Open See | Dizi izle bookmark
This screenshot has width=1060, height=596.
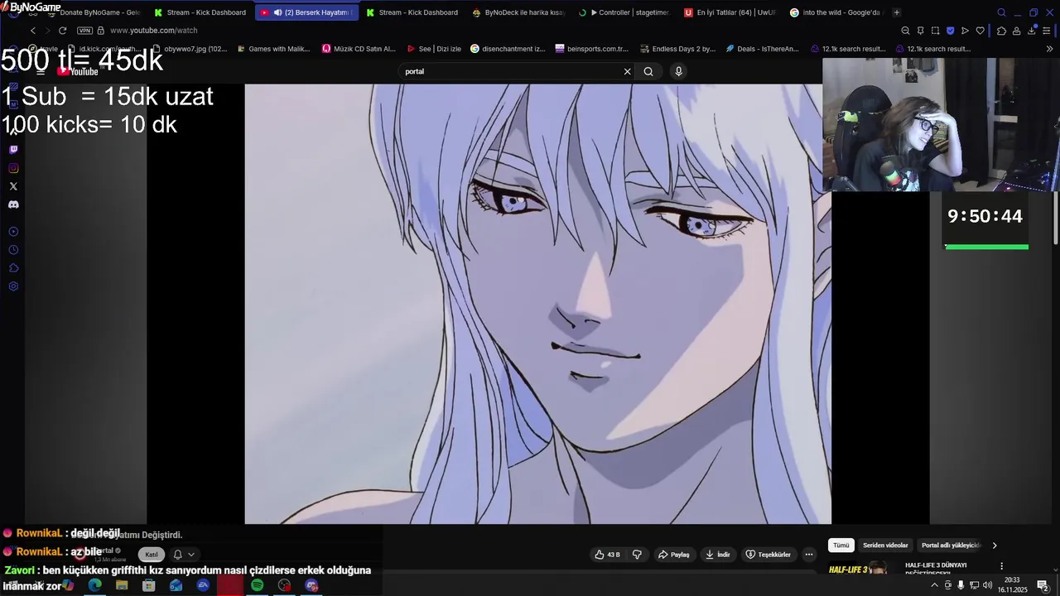pos(434,49)
